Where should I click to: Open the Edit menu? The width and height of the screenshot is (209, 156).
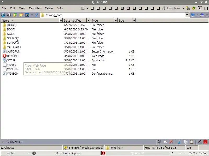click(13, 8)
